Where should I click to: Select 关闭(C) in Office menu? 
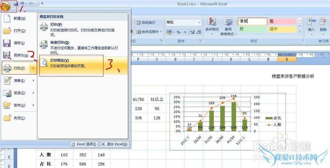[19, 118]
